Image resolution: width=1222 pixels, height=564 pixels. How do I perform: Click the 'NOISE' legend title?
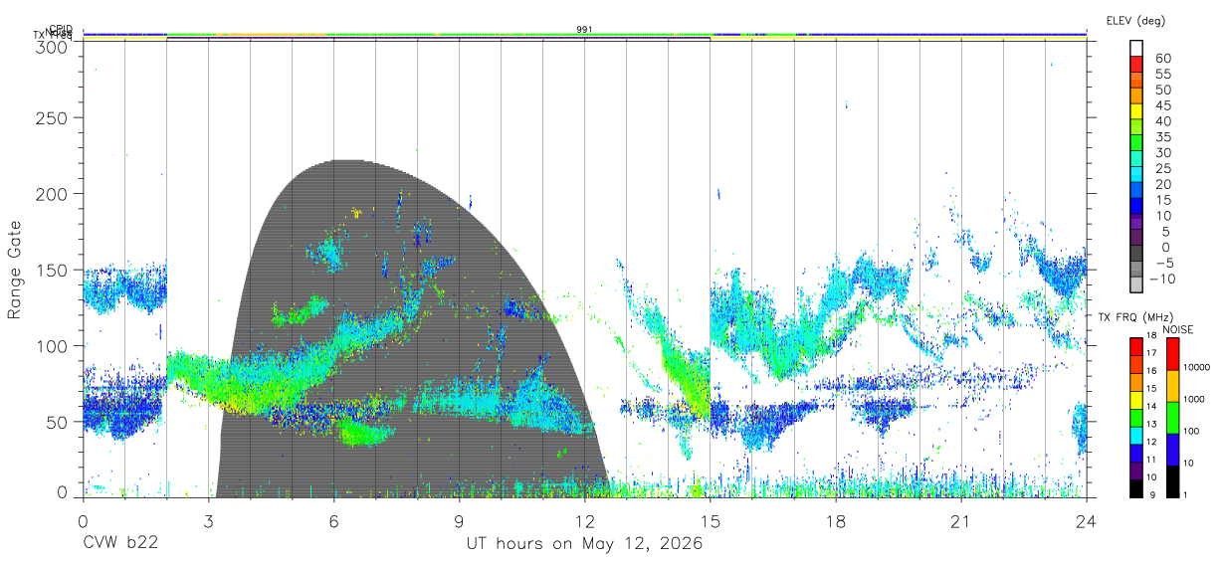pos(1177,329)
